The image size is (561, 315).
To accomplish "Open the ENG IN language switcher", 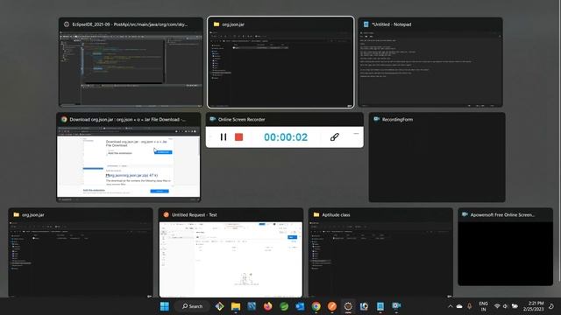I will click(x=483, y=306).
